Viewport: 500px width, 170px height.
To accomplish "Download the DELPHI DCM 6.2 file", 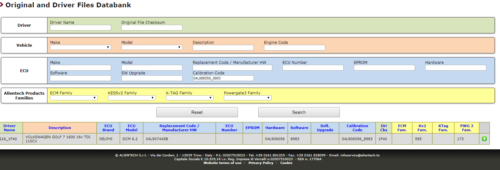I will pos(484,139).
